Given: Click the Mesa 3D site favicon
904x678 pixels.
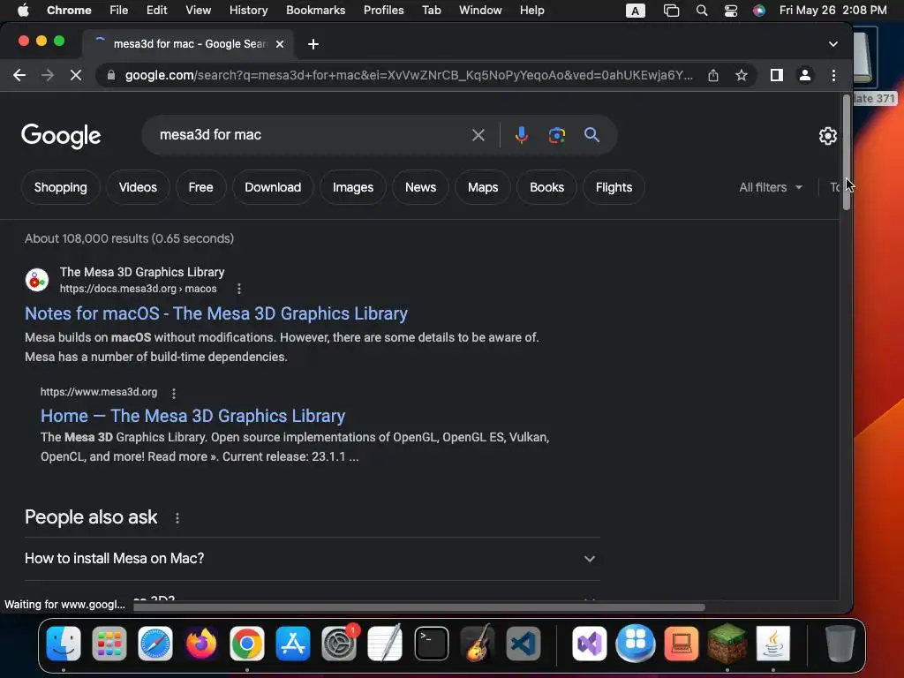Looking at the screenshot, I should coord(37,280).
